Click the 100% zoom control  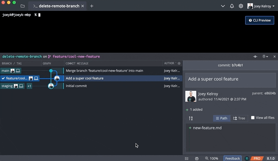tap(212, 158)
